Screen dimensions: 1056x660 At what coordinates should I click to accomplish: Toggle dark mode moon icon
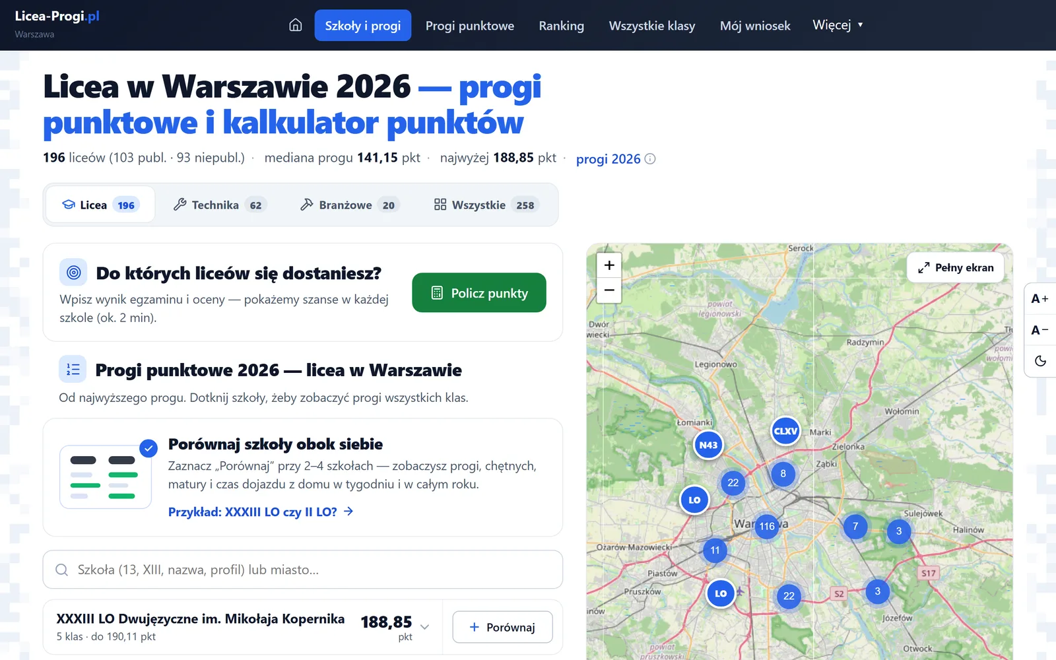pyautogui.click(x=1040, y=361)
